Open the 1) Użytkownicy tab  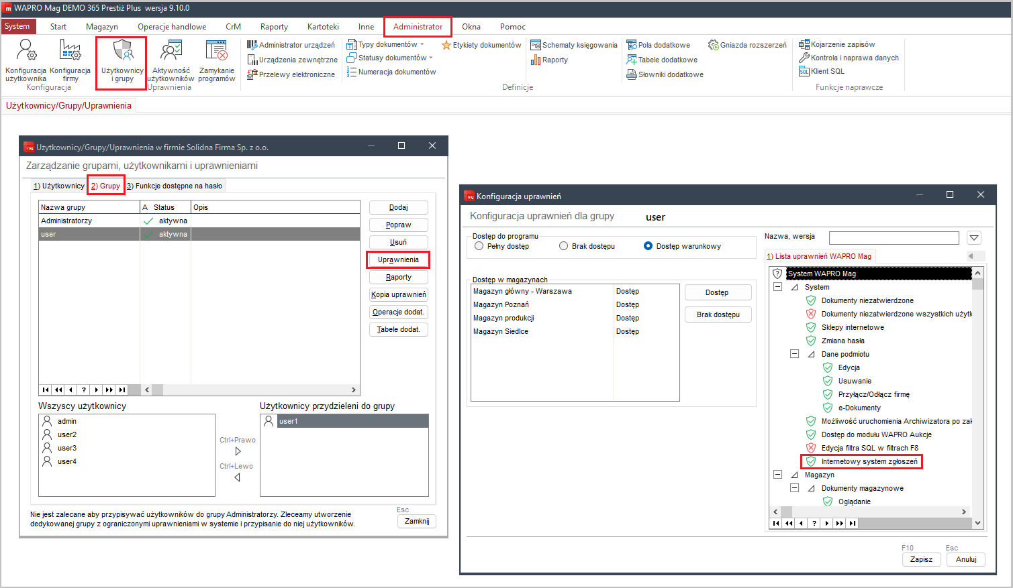pyautogui.click(x=59, y=186)
